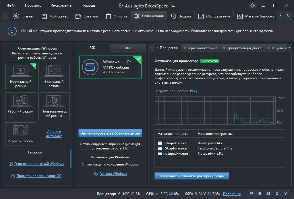Click the notification icon in status bar

pos(251,194)
